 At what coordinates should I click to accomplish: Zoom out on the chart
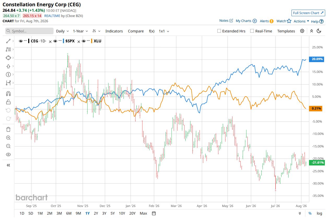click(x=8, y=146)
